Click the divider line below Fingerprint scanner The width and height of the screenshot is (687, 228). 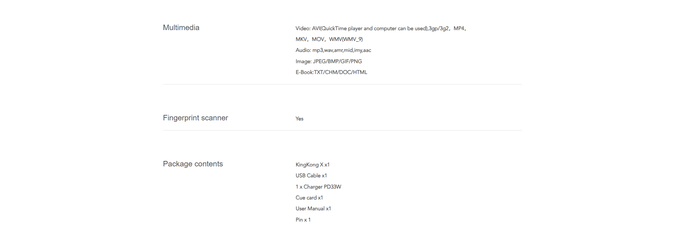(342, 130)
